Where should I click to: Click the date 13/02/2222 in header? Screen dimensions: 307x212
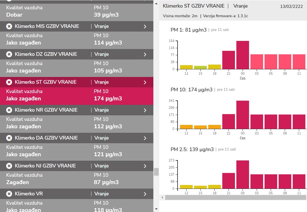point(291,6)
